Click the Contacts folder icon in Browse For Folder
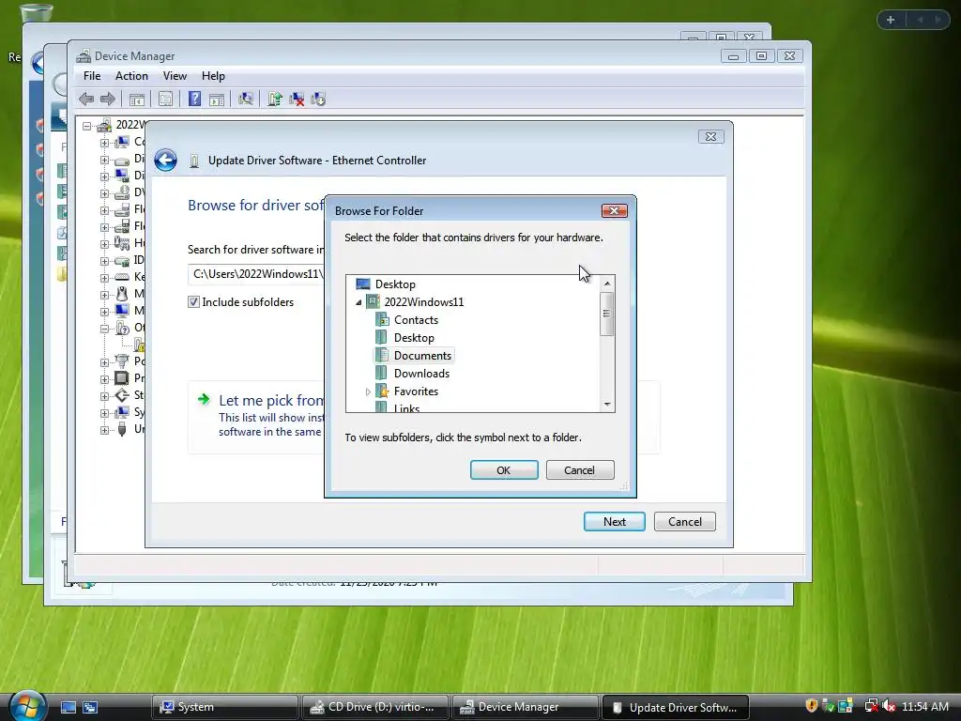Image resolution: width=961 pixels, height=721 pixels. 382,320
